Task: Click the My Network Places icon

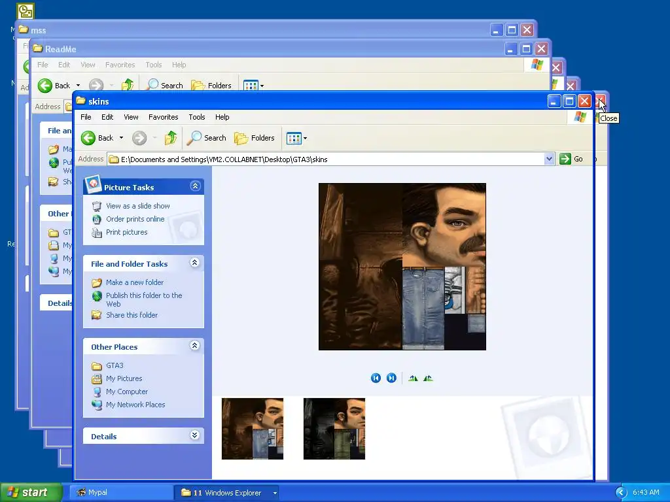Action: click(97, 405)
